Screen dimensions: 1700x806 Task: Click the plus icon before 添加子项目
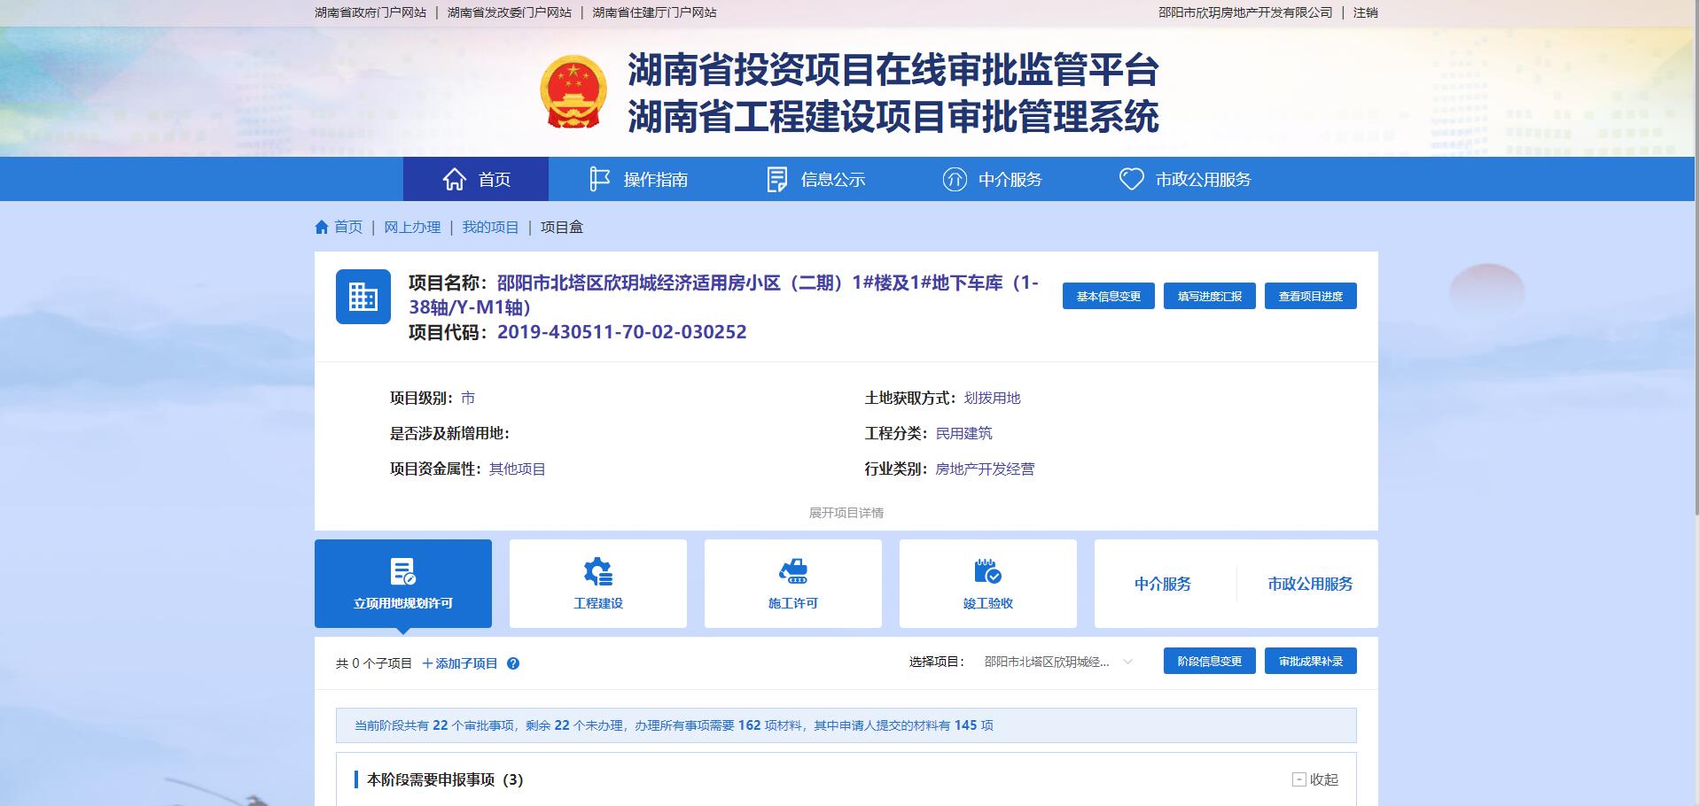coord(427,663)
